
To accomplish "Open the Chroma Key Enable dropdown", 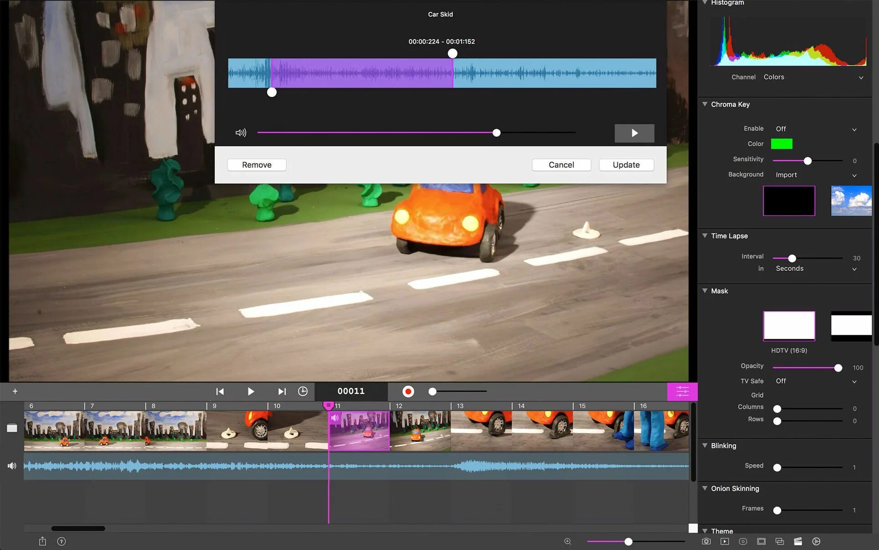I will point(816,129).
